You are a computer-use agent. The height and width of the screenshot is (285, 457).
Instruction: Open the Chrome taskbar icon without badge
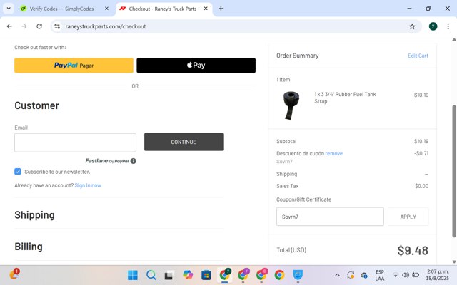coord(279,275)
